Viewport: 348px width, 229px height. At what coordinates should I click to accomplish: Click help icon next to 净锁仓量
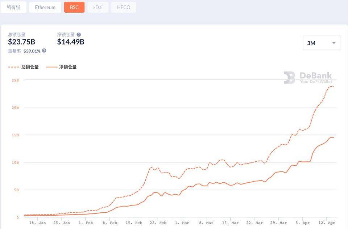click(79, 35)
